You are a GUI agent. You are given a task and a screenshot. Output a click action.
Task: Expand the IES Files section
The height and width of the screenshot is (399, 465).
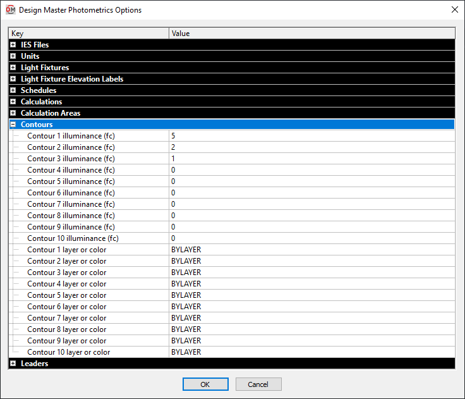[x=13, y=45]
